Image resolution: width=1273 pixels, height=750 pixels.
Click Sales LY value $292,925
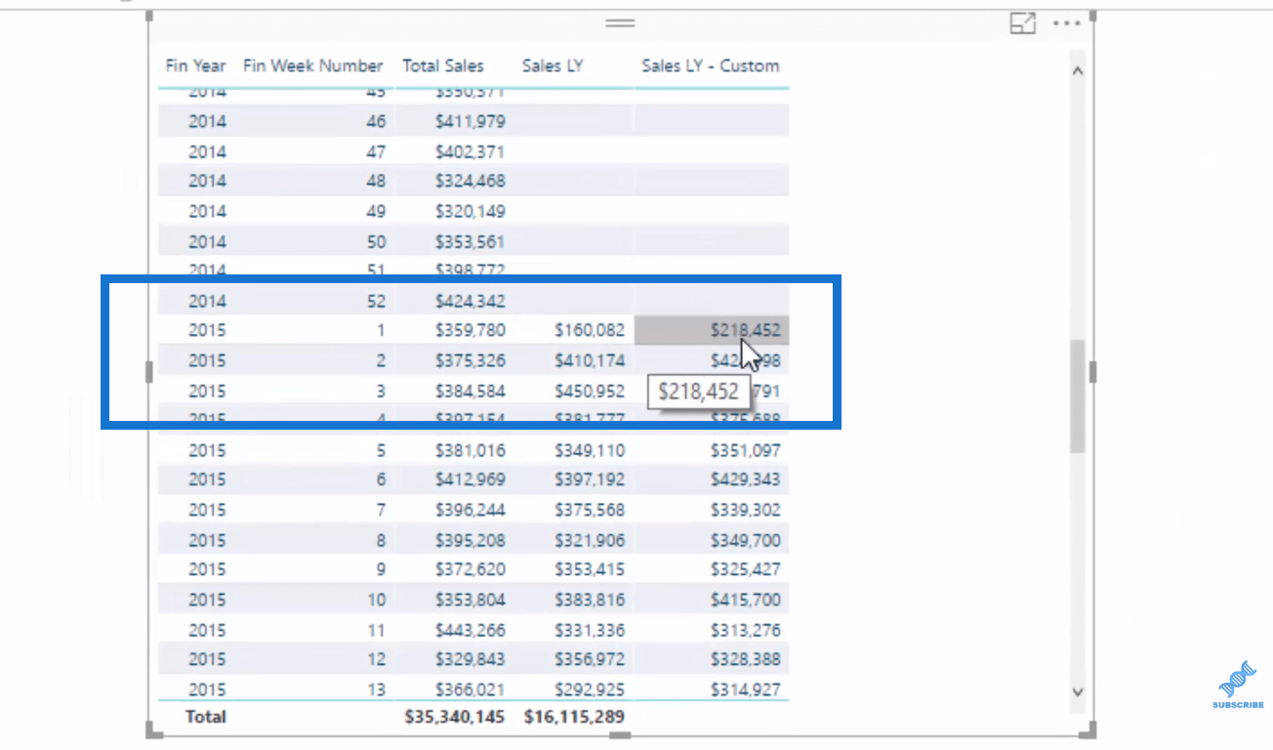click(590, 689)
